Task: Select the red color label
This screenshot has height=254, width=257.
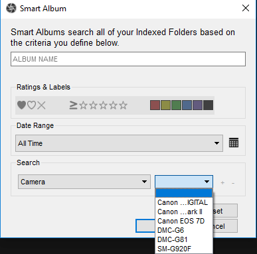Action: point(155,105)
